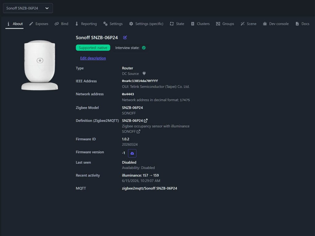Screen dimensions: 315x236
Task: Click the DC Source plug icon
Action: coord(144,73)
